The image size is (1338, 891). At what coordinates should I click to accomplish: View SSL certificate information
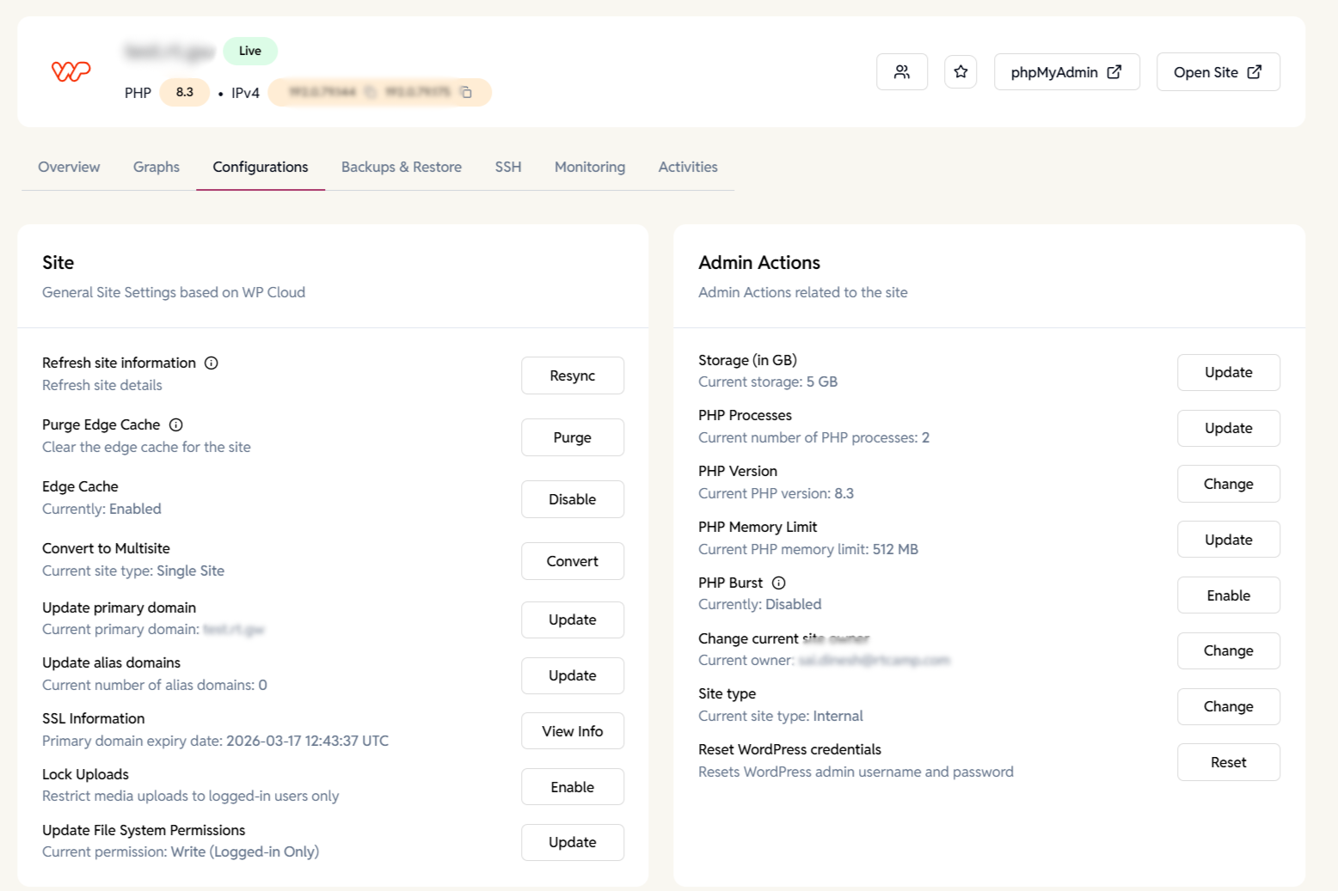pyautogui.click(x=572, y=730)
